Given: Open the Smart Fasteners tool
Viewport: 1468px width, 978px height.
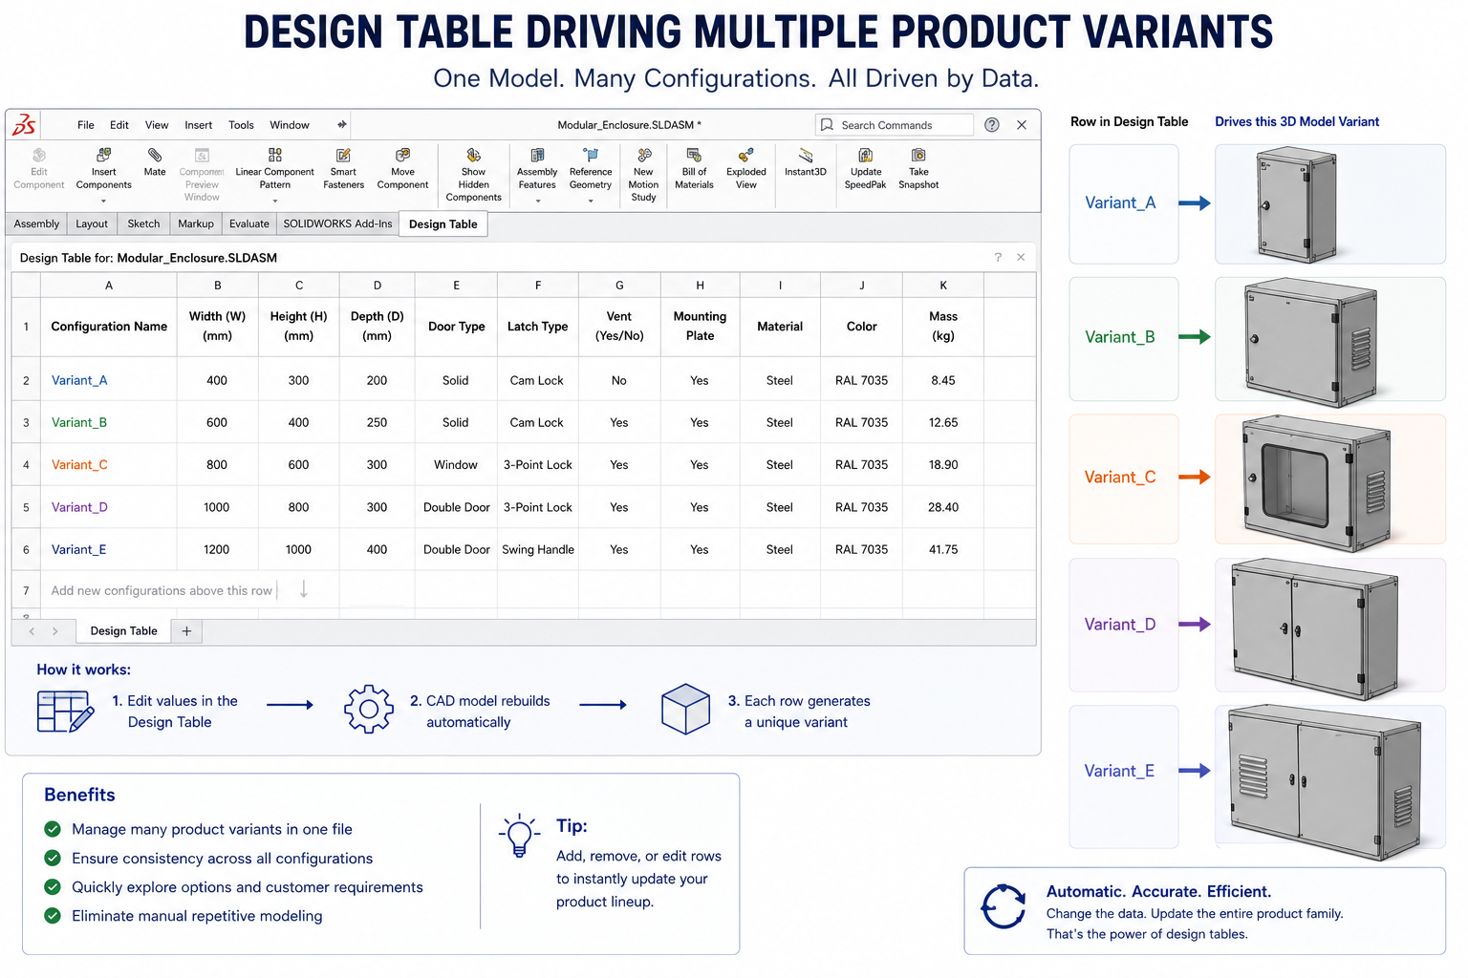Looking at the screenshot, I should [x=343, y=169].
